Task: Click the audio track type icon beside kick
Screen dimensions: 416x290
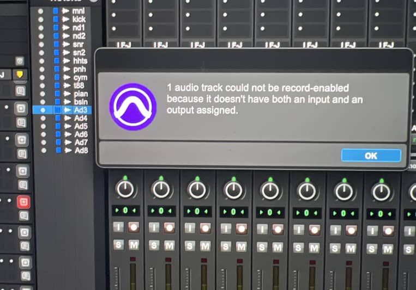Action: (65, 20)
